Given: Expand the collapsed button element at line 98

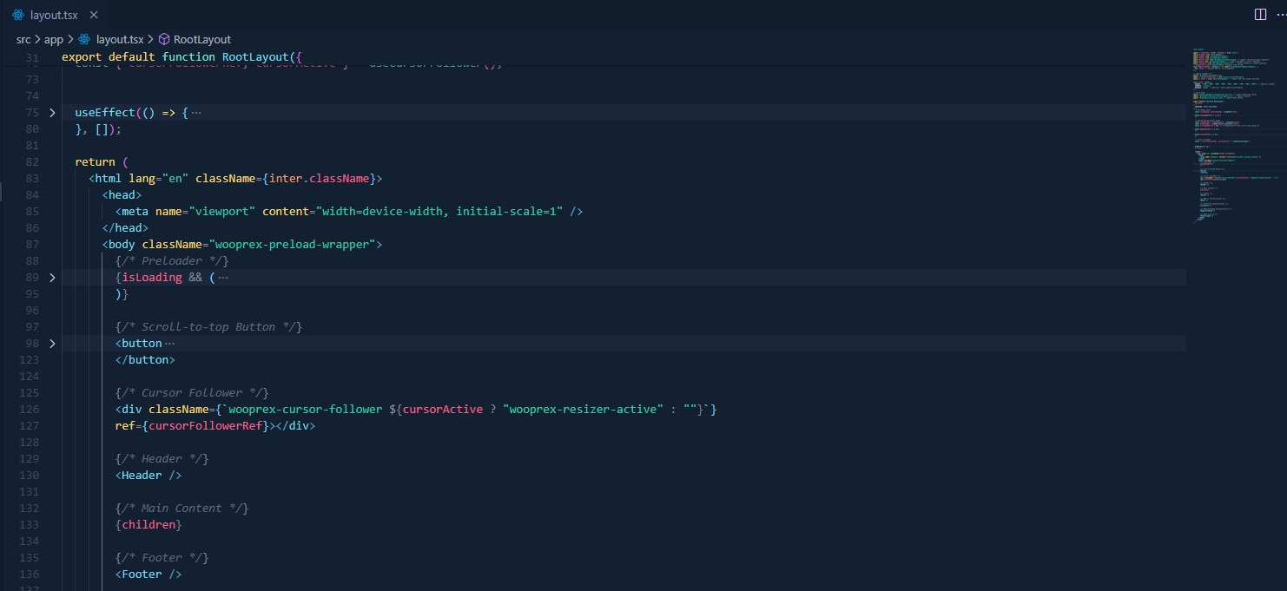Looking at the screenshot, I should pos(51,343).
